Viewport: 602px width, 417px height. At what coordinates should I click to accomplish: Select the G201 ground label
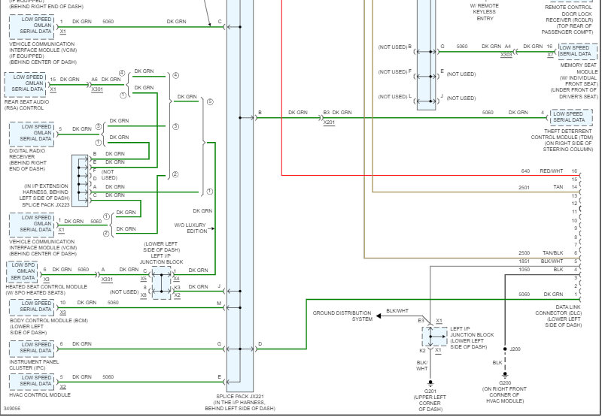[x=430, y=391]
